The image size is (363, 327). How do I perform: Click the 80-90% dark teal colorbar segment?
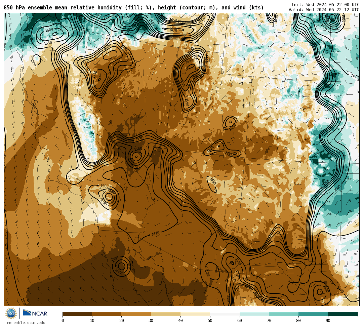313,314
